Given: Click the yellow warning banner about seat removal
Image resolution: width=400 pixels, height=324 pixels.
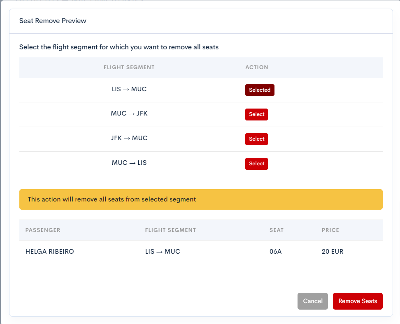Looking at the screenshot, I should pos(201,199).
